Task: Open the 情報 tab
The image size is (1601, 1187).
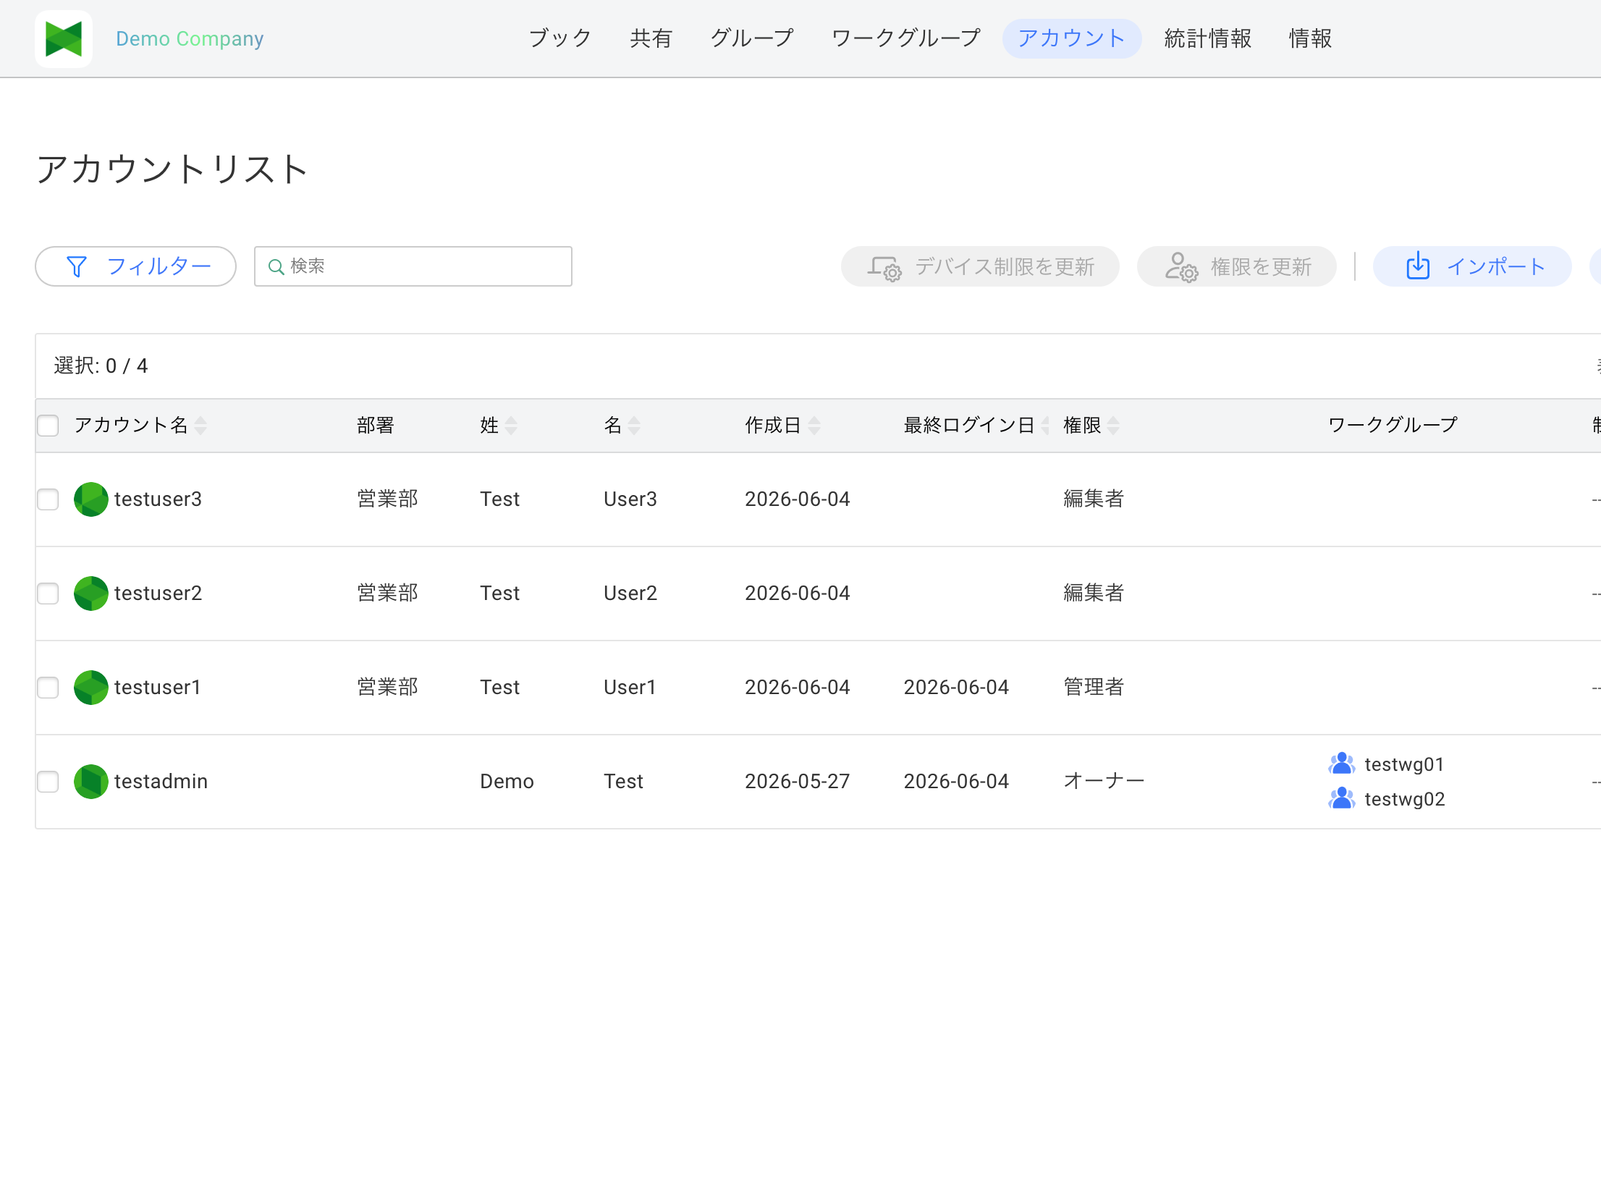Action: click(1310, 38)
